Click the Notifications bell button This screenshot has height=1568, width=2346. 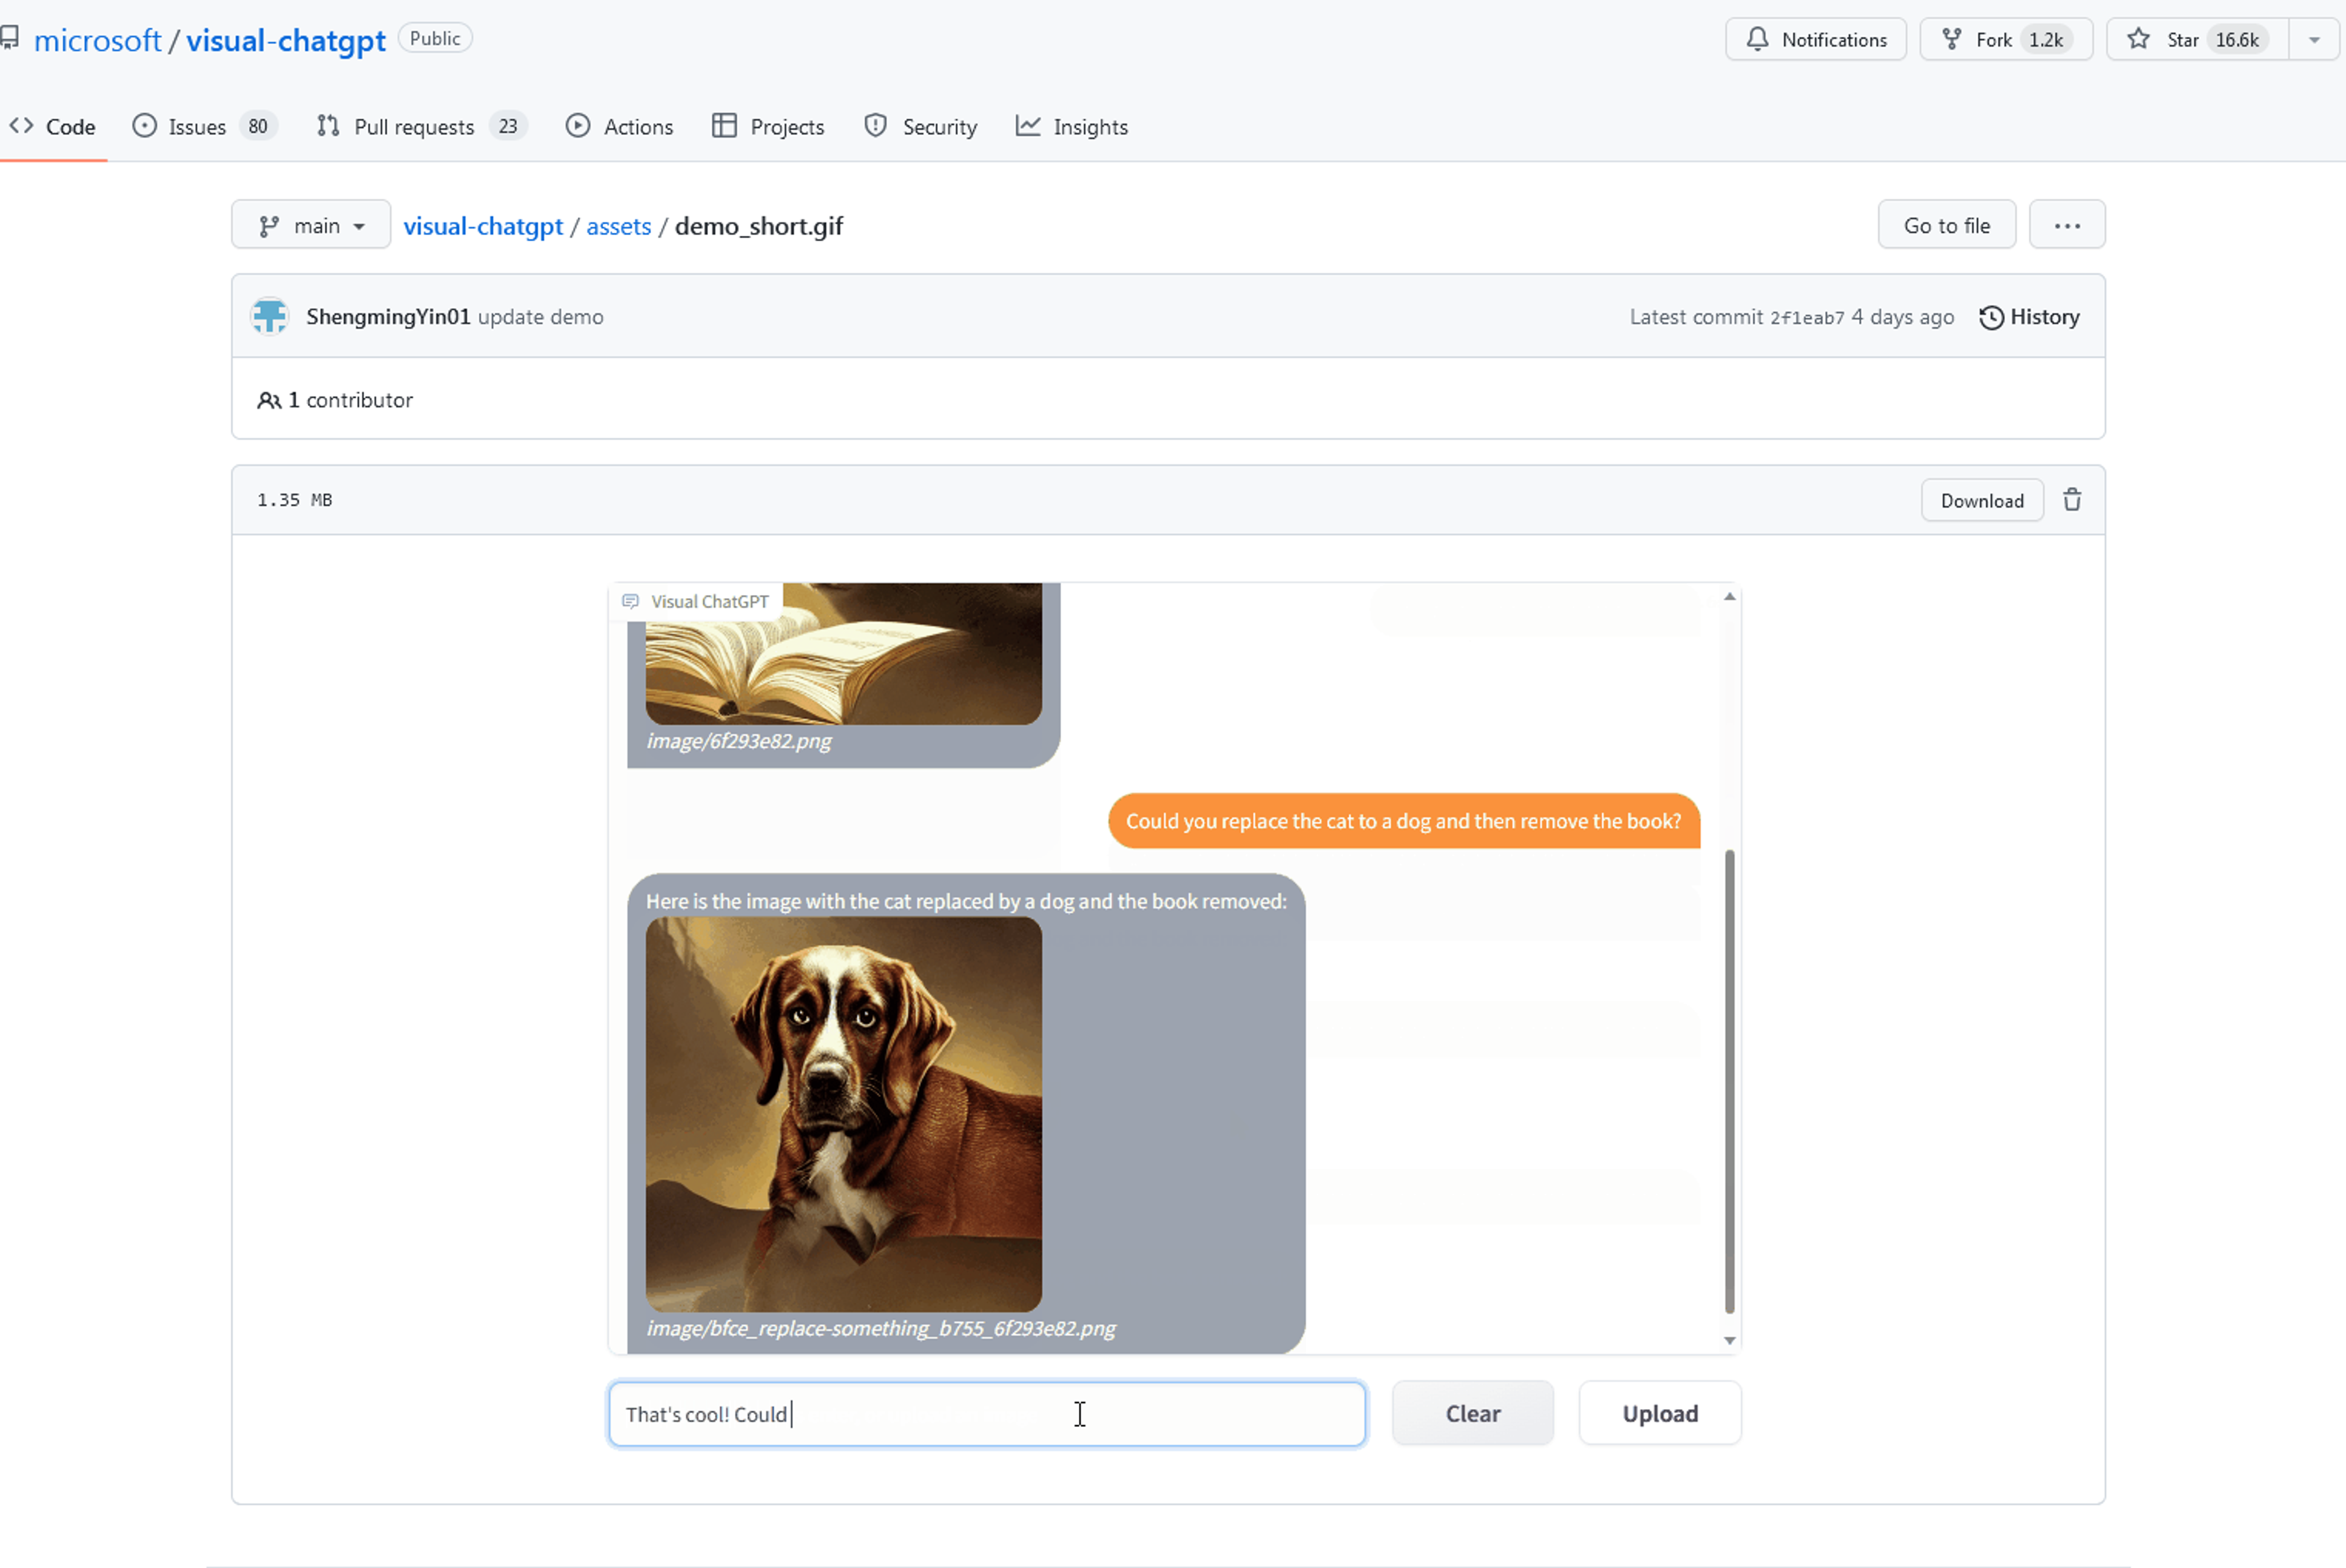(x=1816, y=40)
